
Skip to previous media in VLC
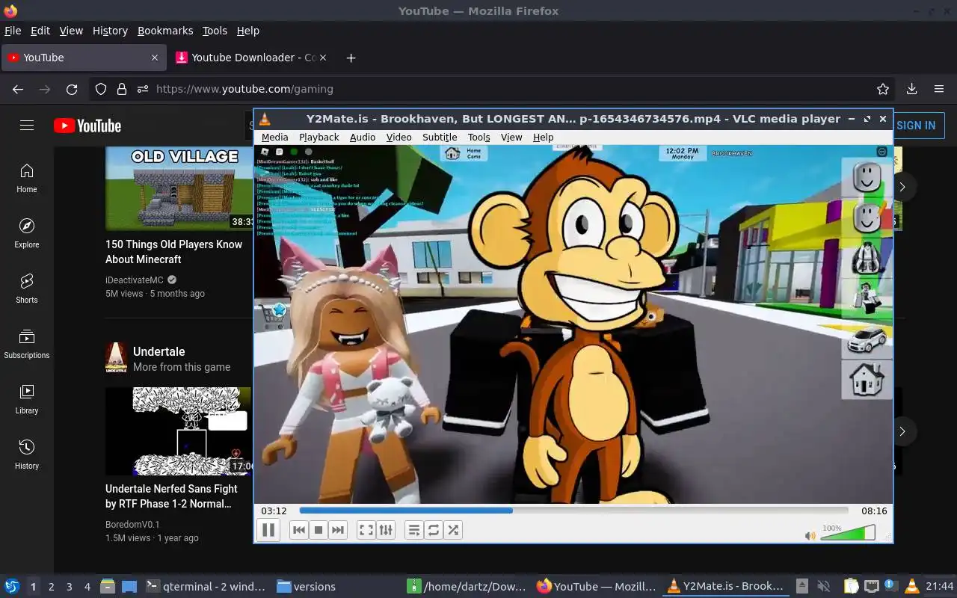[298, 530]
